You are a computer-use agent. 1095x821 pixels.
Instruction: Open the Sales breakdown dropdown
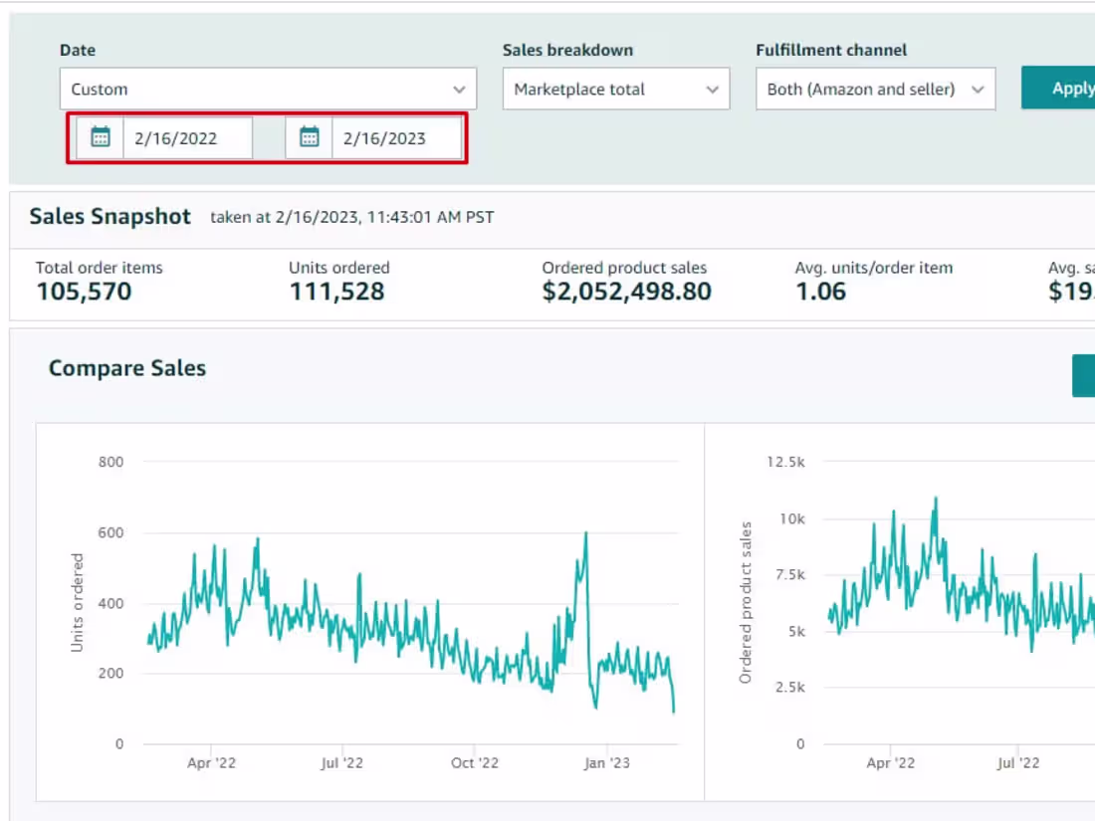coord(615,89)
